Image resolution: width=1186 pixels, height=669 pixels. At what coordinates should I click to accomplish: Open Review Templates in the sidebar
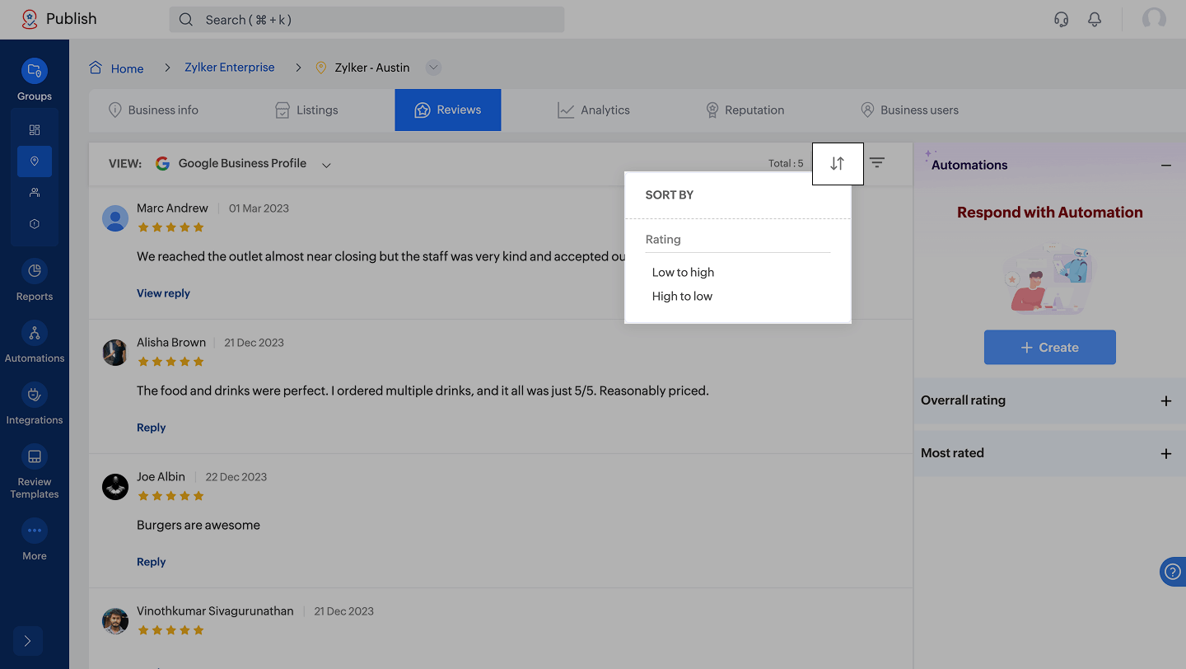coord(35,471)
